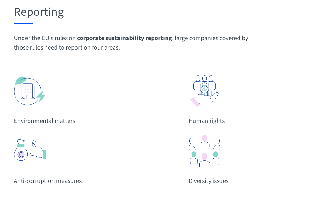Click the Human rights people-in-hand icon
The width and height of the screenshot is (321, 198).
click(x=205, y=91)
